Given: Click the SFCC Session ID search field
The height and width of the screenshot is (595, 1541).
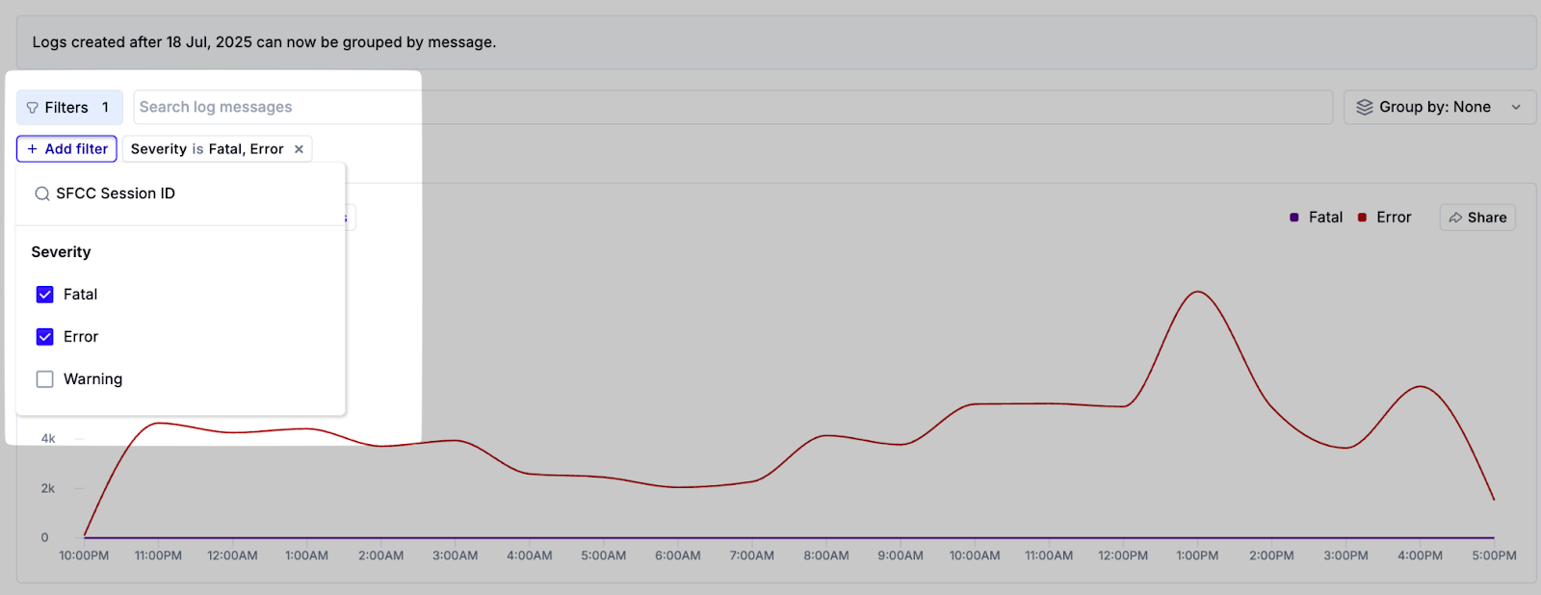Looking at the screenshot, I should click(x=181, y=194).
